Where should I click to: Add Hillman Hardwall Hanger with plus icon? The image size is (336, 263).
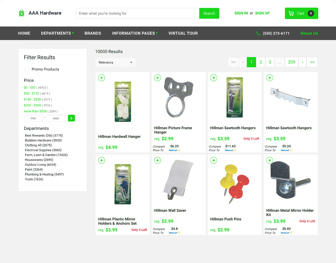tap(101, 78)
